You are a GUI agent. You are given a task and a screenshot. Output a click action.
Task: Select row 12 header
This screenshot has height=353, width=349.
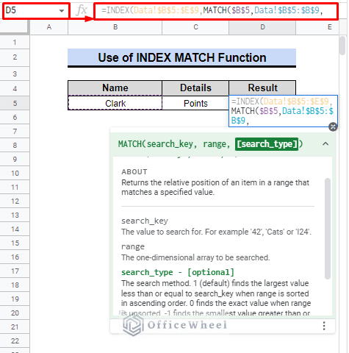(x=15, y=202)
